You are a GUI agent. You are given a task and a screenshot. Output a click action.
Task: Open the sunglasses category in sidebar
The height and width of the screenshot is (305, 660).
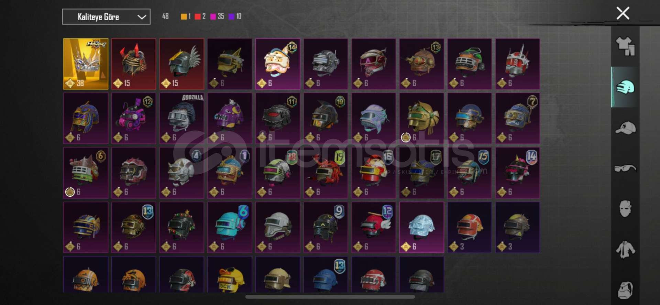625,168
